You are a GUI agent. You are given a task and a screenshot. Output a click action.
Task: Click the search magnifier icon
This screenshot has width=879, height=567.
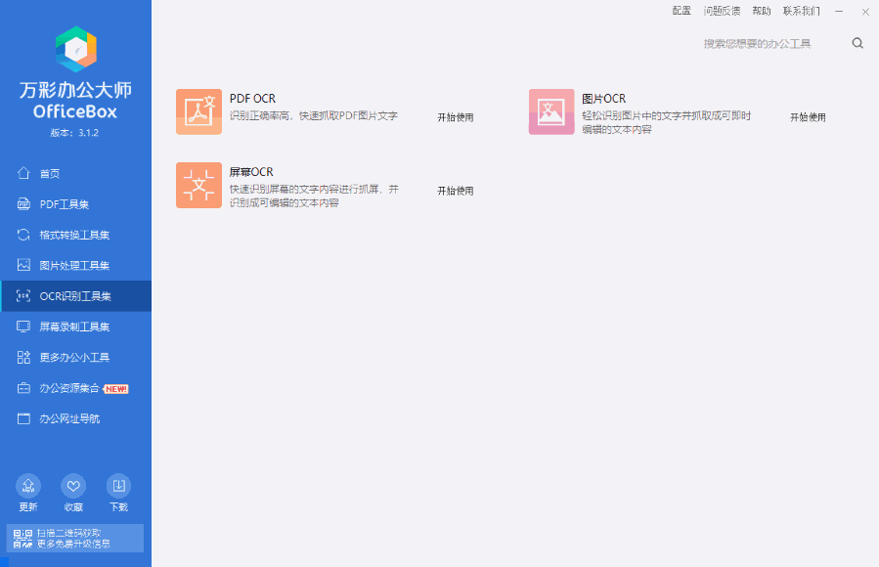point(857,43)
